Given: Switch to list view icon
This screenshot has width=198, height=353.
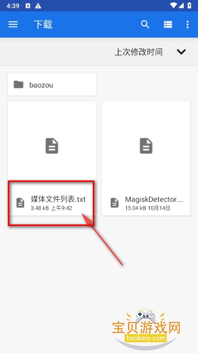Looking at the screenshot, I should 168,24.
